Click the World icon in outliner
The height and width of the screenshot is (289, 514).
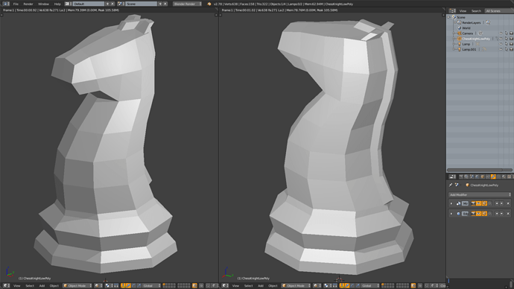(459, 28)
